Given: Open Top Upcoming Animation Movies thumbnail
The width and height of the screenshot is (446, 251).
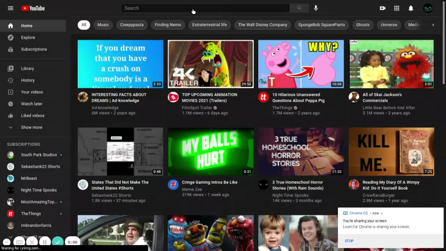Looking at the screenshot, I should pos(211,64).
